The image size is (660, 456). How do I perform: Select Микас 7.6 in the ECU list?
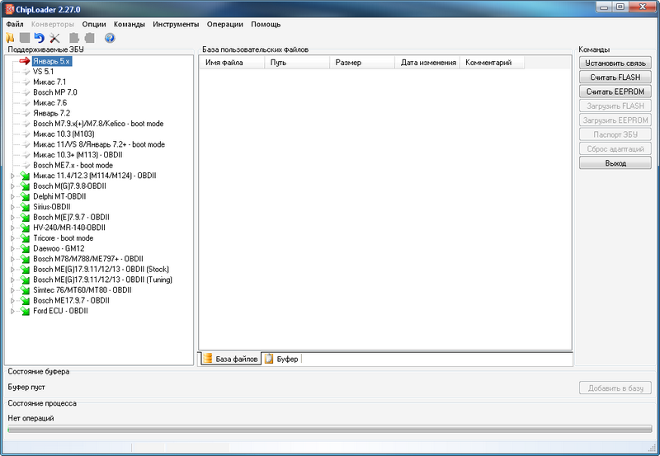(49, 103)
